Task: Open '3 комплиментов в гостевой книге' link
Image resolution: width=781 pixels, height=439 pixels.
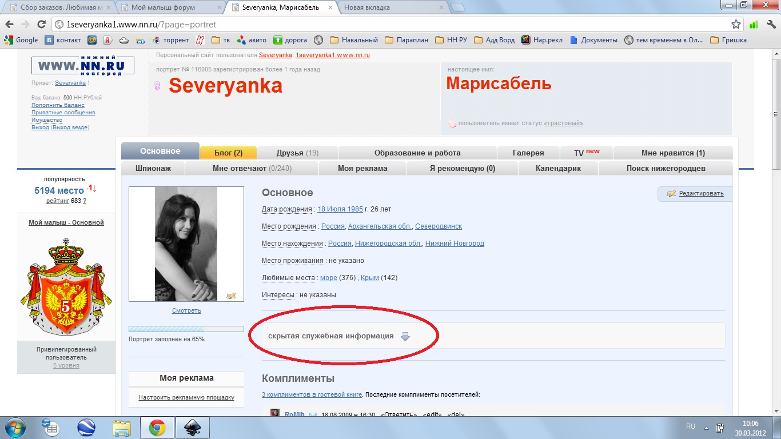Action: 312,394
